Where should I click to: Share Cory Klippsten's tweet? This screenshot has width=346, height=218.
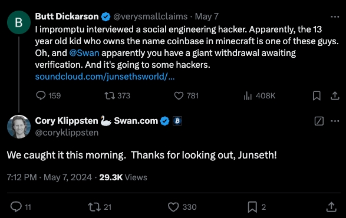click(331, 207)
